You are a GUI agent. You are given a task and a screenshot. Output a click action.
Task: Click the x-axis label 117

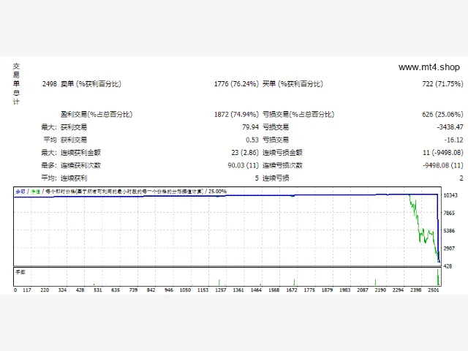27,290
